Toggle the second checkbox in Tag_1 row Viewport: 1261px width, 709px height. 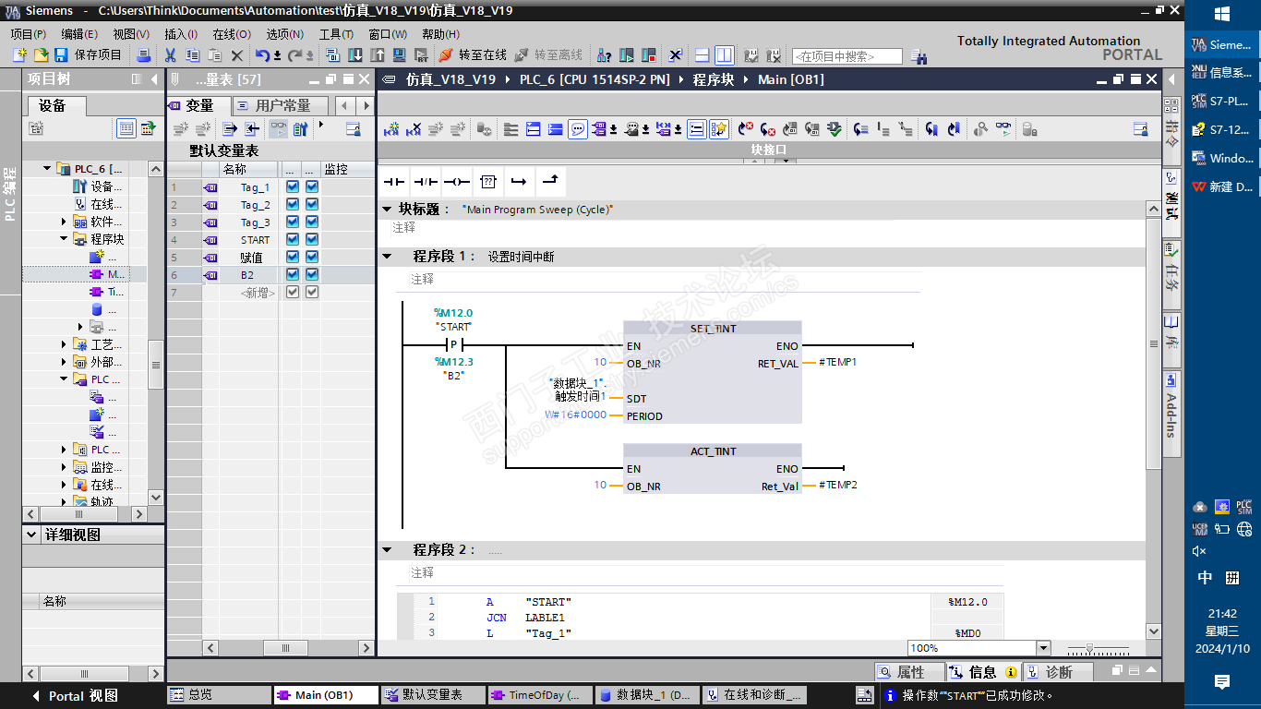[x=312, y=187]
